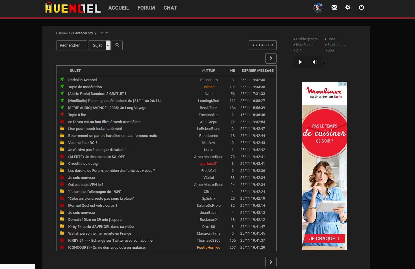The height and width of the screenshot is (269, 415).
Task: Start radio playback with play button
Action: pyautogui.click(x=300, y=62)
